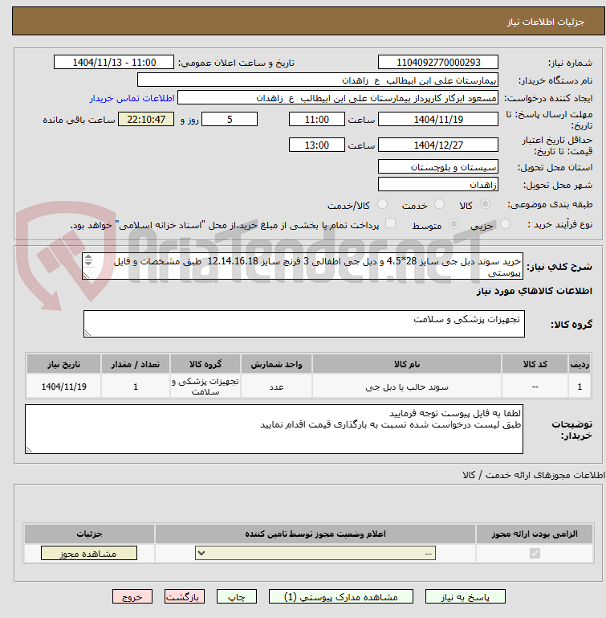Image resolution: width=606 pixels, height=618 pixels.
Task: Click the description box scroll stepper arrows
Action: pyautogui.click(x=88, y=260)
